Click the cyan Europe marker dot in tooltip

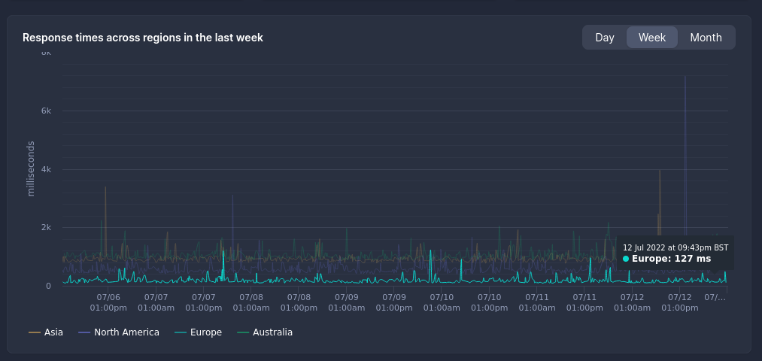626,259
